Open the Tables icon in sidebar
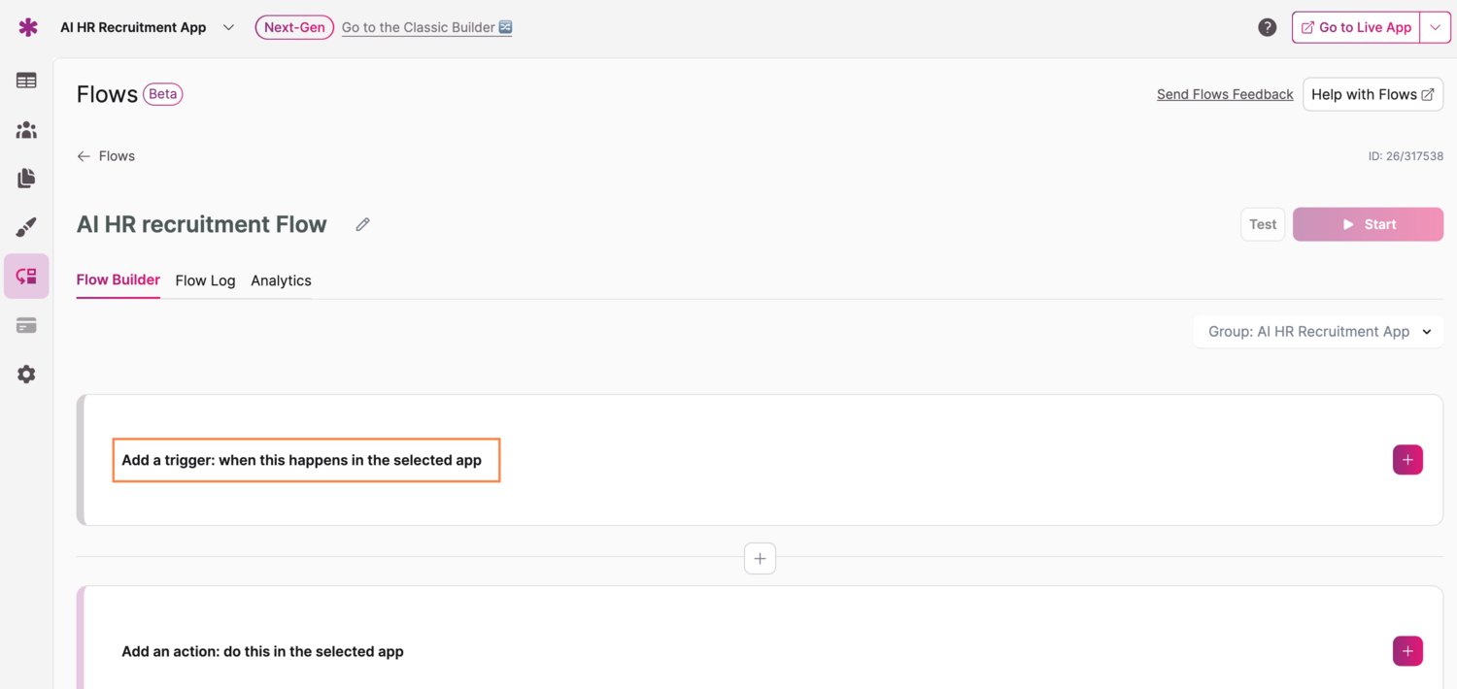The width and height of the screenshot is (1457, 689). [26, 81]
